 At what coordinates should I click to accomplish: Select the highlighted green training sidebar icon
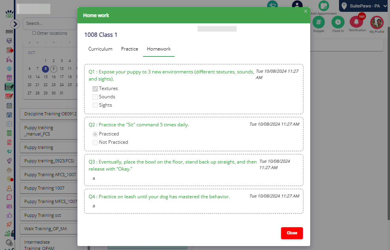(x=9, y=87)
